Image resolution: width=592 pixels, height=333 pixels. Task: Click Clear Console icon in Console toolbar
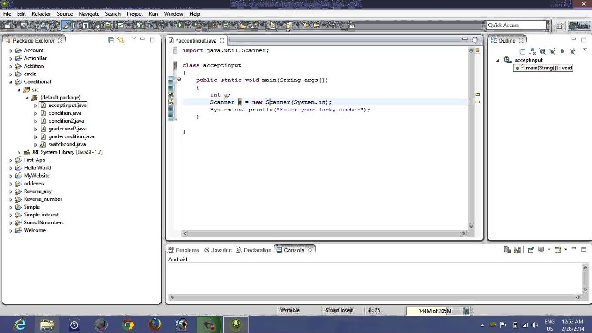[507, 250]
